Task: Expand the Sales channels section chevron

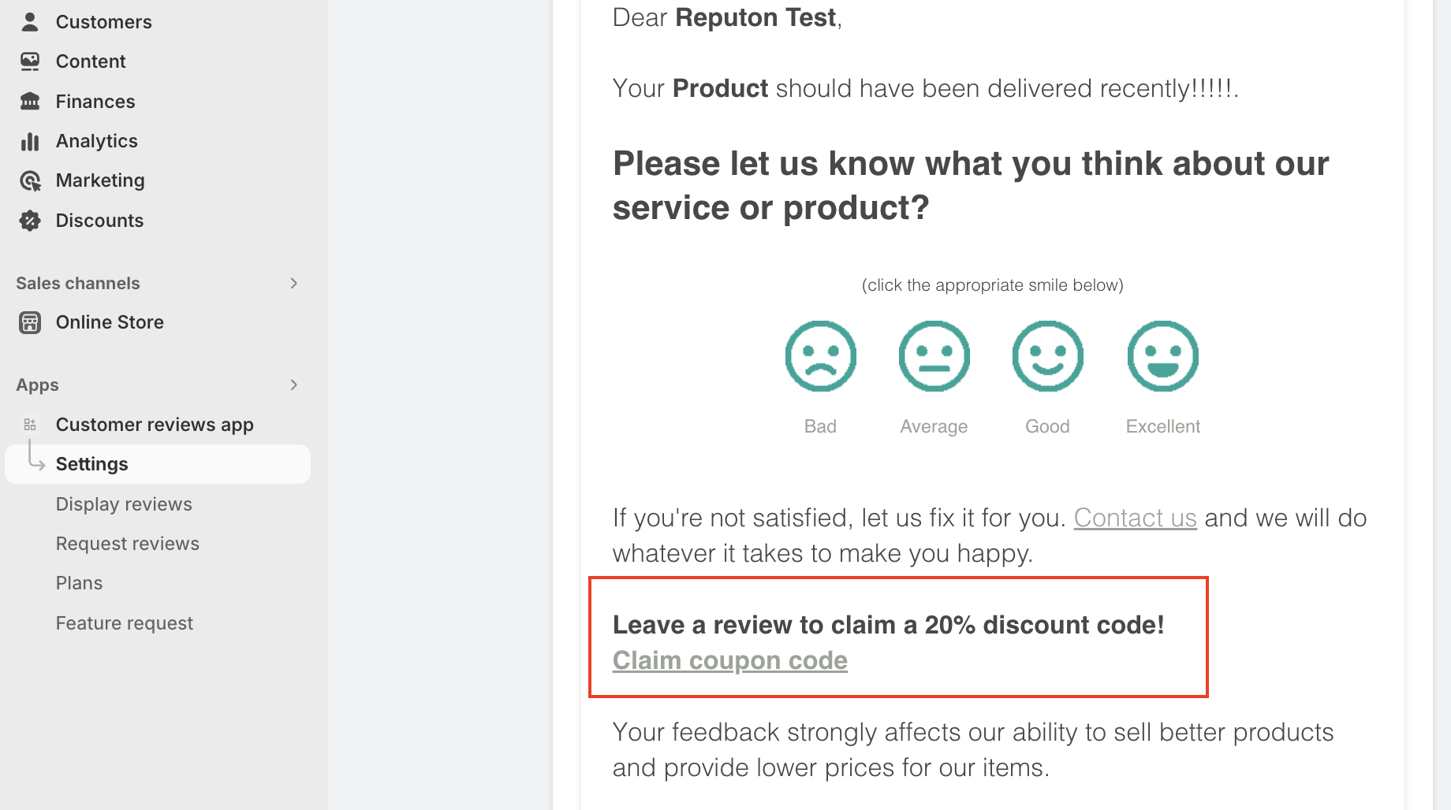Action: pos(294,283)
